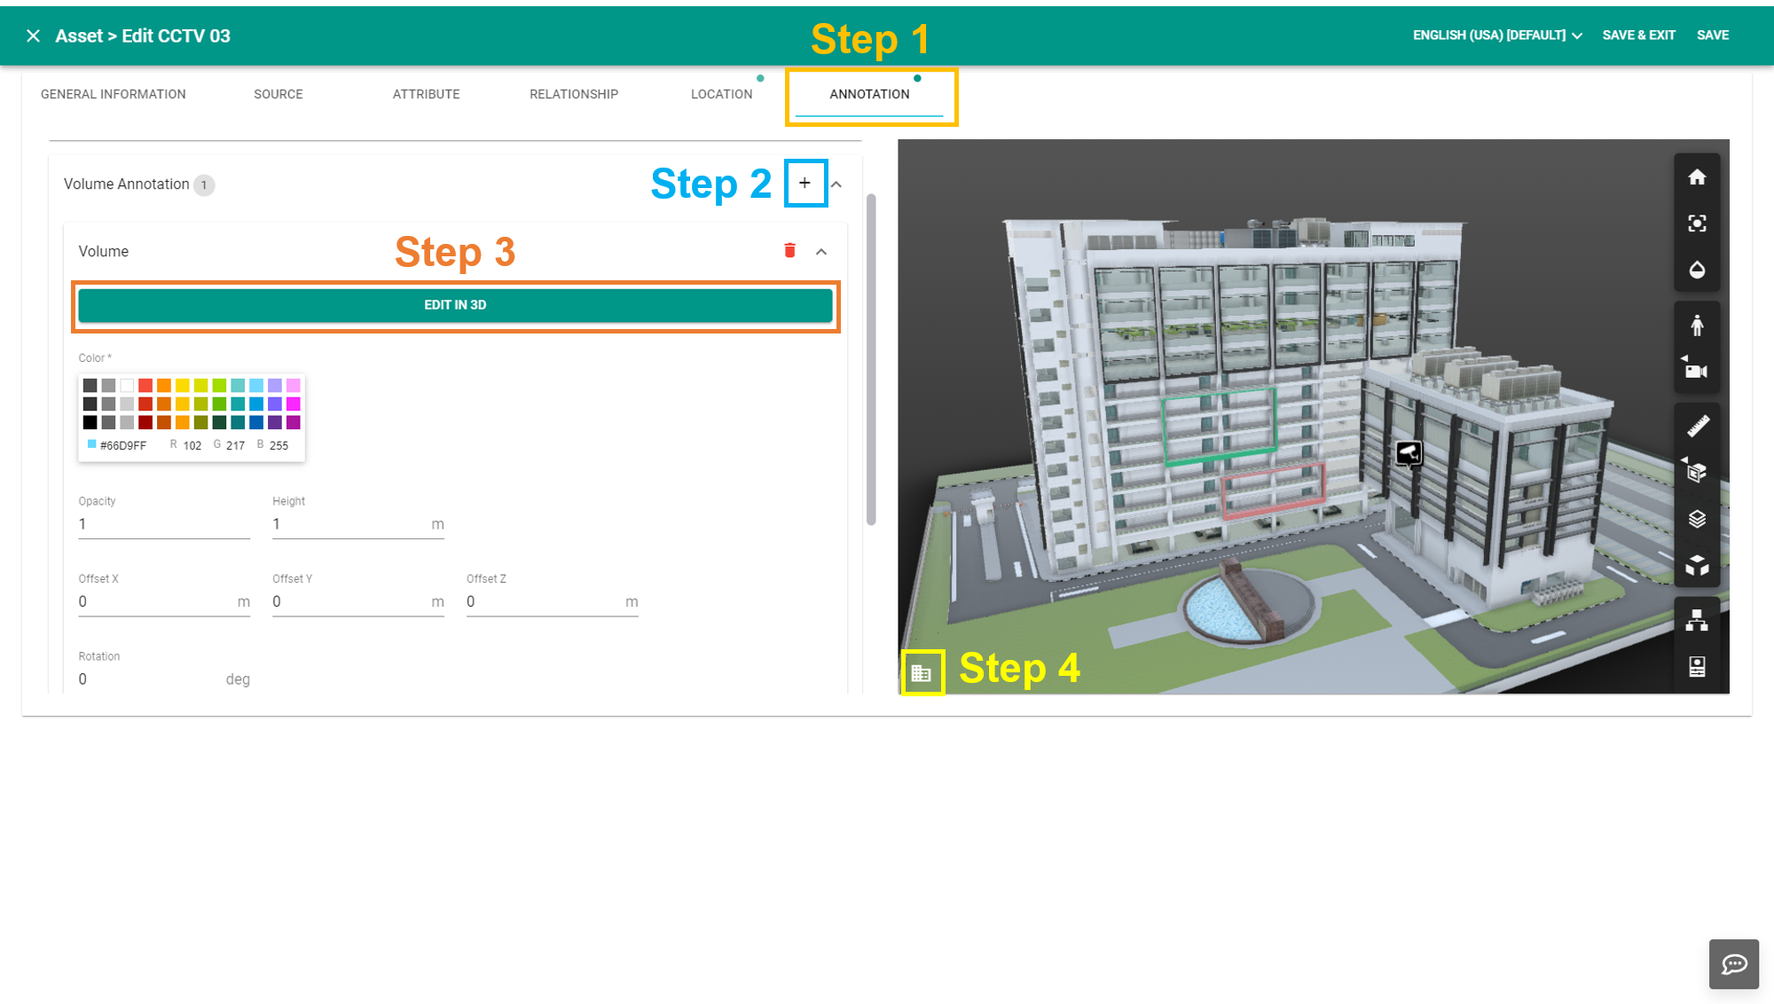Switch to the General Information tab
The height and width of the screenshot is (1004, 1774).
pyautogui.click(x=114, y=94)
